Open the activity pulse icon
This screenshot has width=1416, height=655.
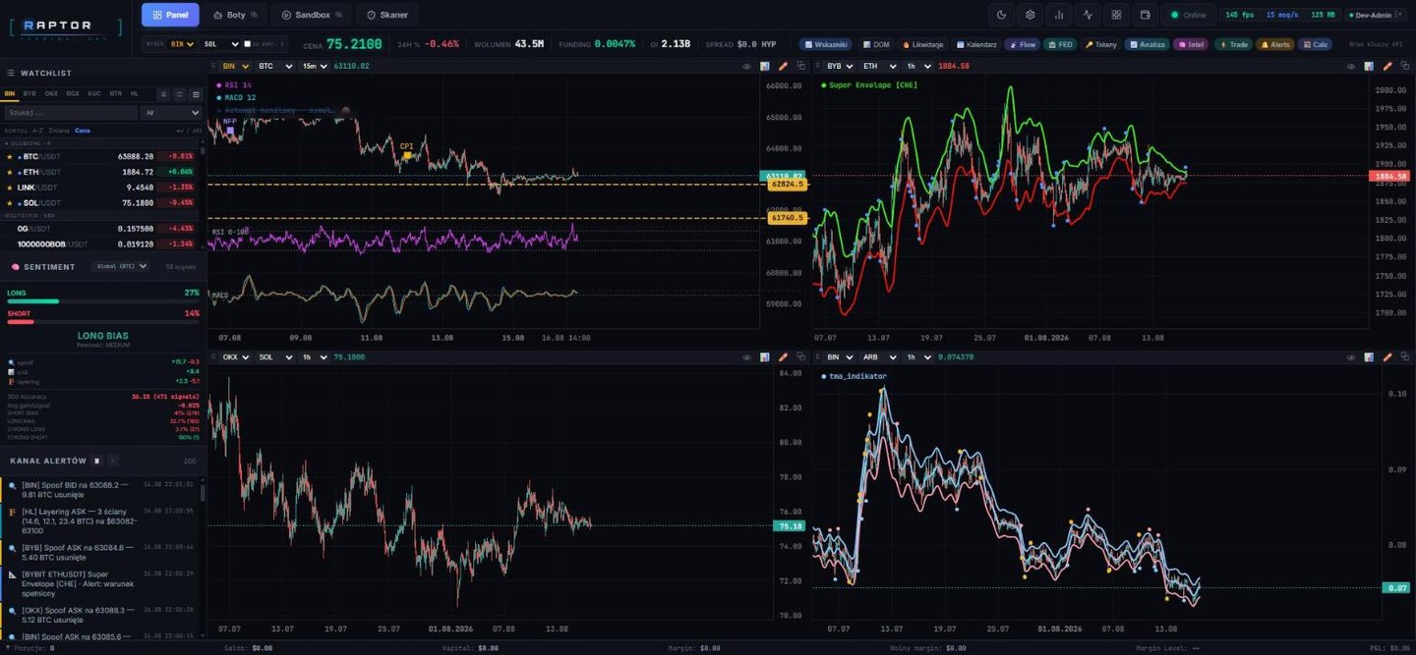pyautogui.click(x=1088, y=15)
